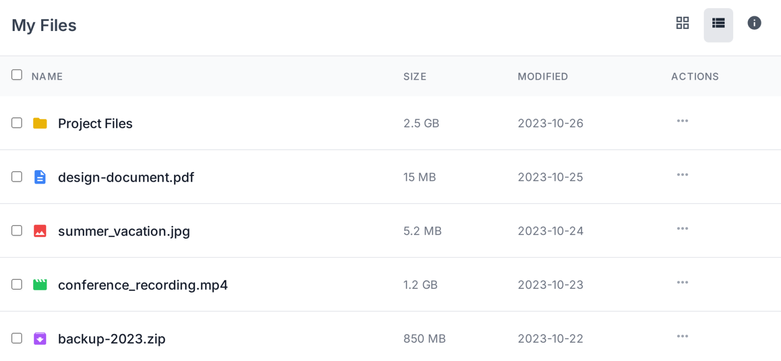781x361 pixels.
Task: Open the conference_recording.mp4 file name
Action: [x=142, y=285]
